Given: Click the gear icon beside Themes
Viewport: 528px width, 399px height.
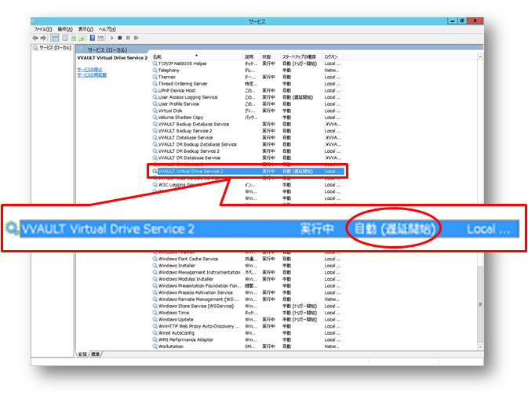Looking at the screenshot, I should (x=155, y=77).
